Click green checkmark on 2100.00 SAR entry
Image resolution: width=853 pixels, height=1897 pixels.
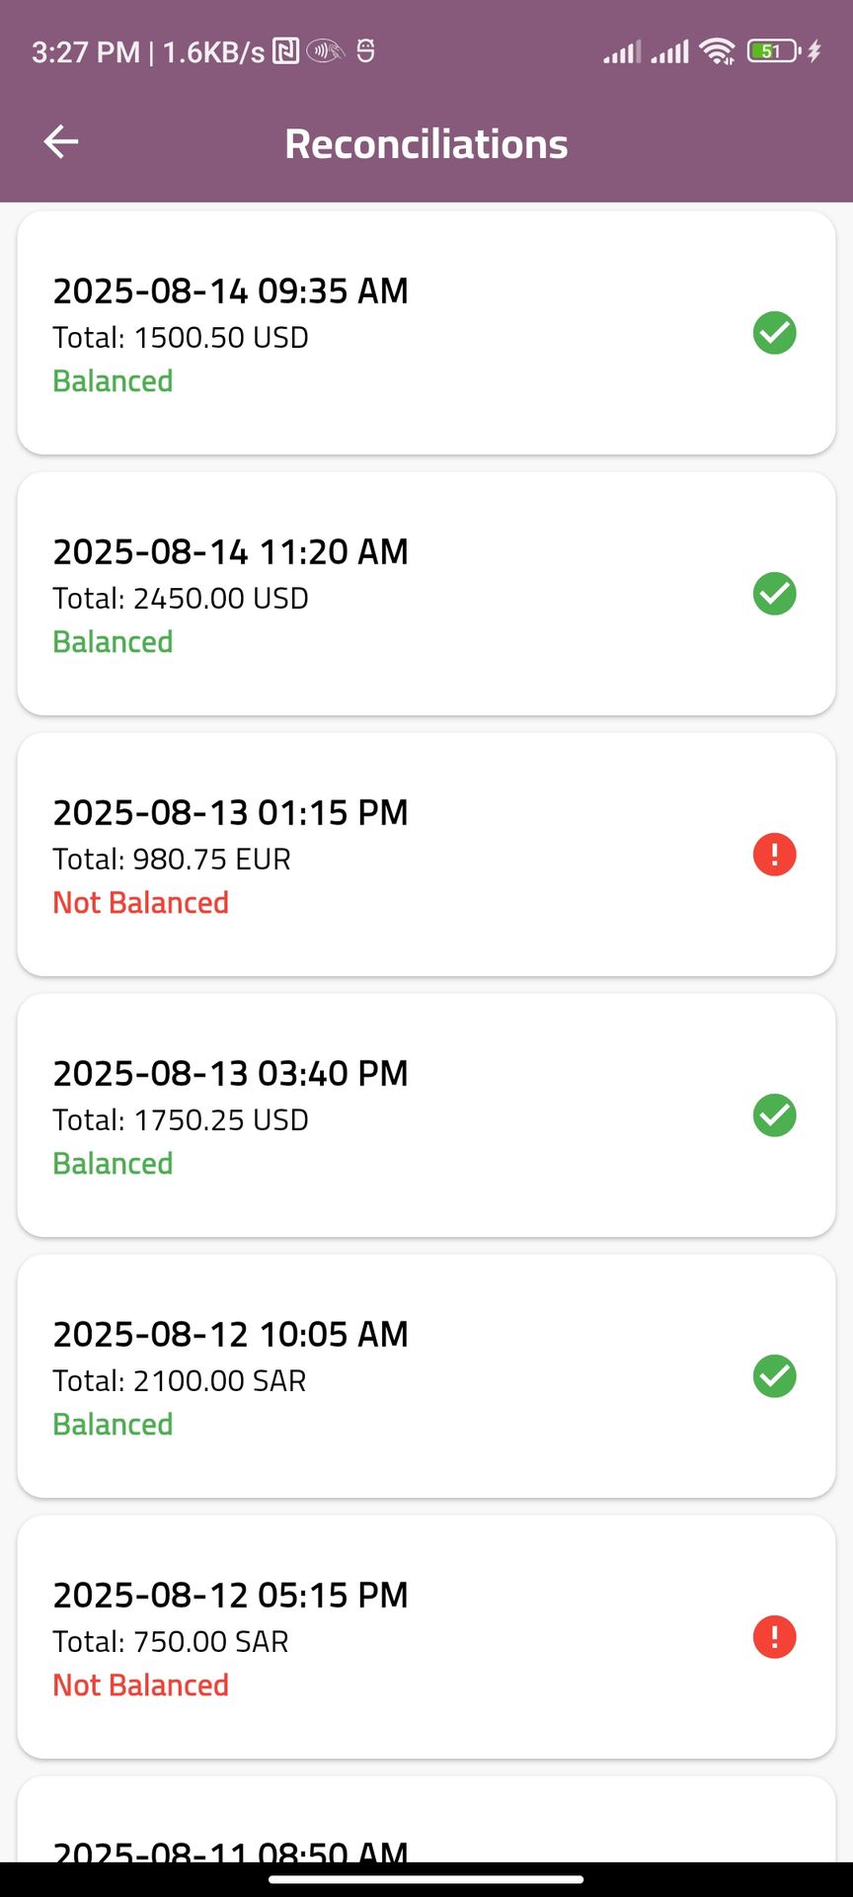[x=774, y=1376]
